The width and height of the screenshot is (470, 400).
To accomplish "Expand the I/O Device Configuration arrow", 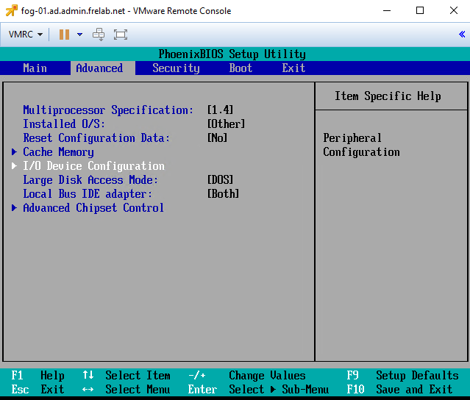I will (14, 165).
